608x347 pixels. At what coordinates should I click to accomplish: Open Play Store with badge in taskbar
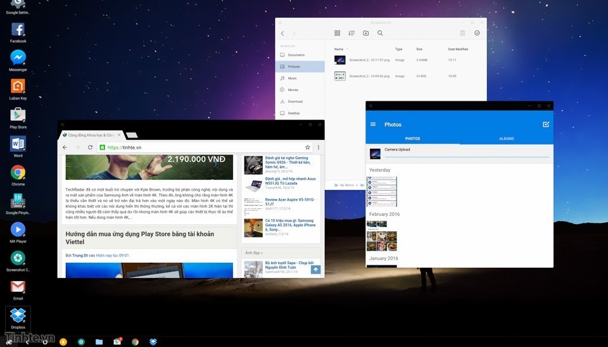pos(118,341)
